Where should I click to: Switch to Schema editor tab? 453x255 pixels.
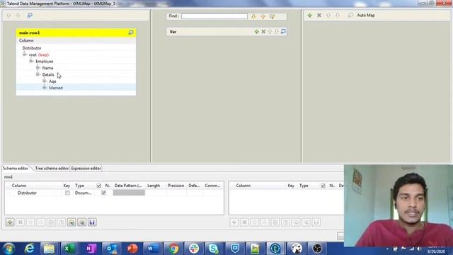[x=16, y=169]
